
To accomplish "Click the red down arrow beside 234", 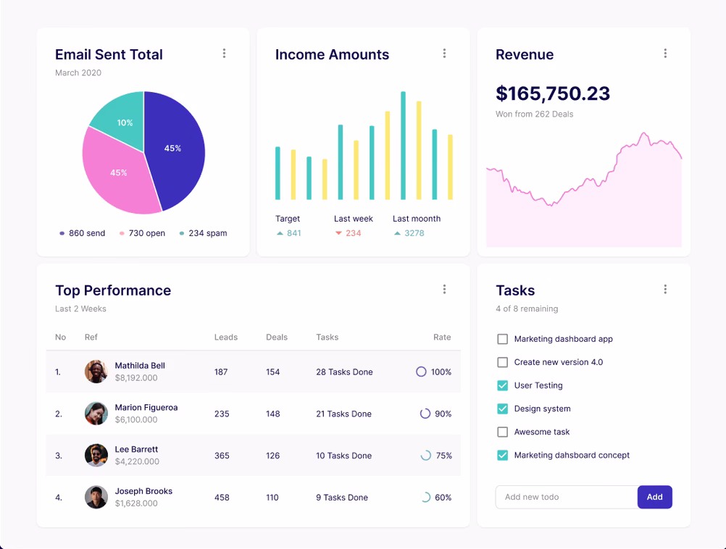I will (338, 233).
